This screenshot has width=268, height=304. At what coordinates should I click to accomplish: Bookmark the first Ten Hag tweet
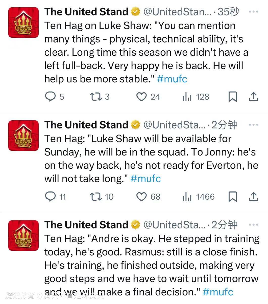point(232,97)
